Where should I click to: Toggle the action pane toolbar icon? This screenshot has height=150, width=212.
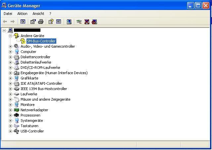pyautogui.click(x=59, y=22)
